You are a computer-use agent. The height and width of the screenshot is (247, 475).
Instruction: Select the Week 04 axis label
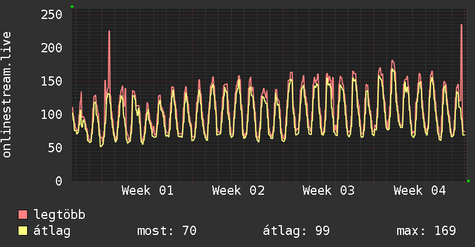pos(419,191)
